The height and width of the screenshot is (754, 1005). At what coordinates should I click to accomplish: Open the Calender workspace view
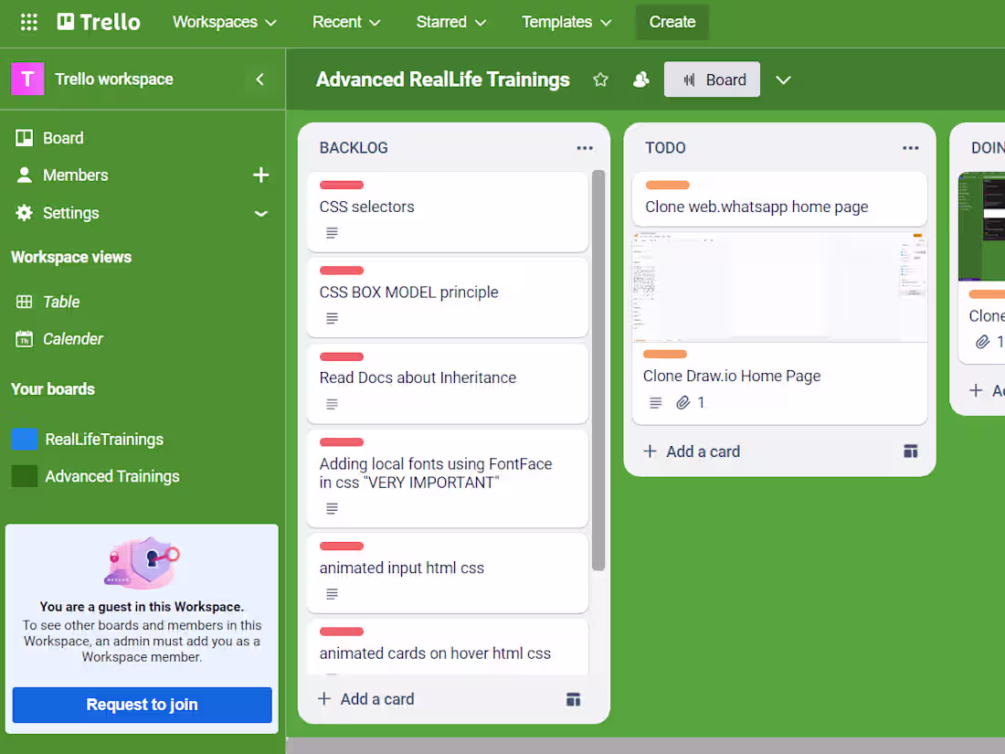pos(71,338)
